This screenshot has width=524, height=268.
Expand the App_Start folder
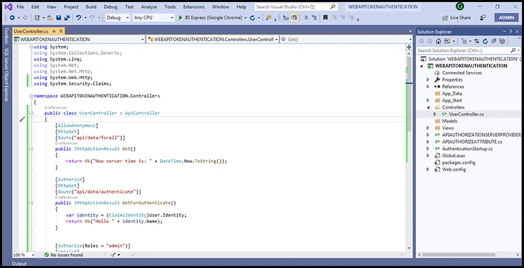click(428, 100)
